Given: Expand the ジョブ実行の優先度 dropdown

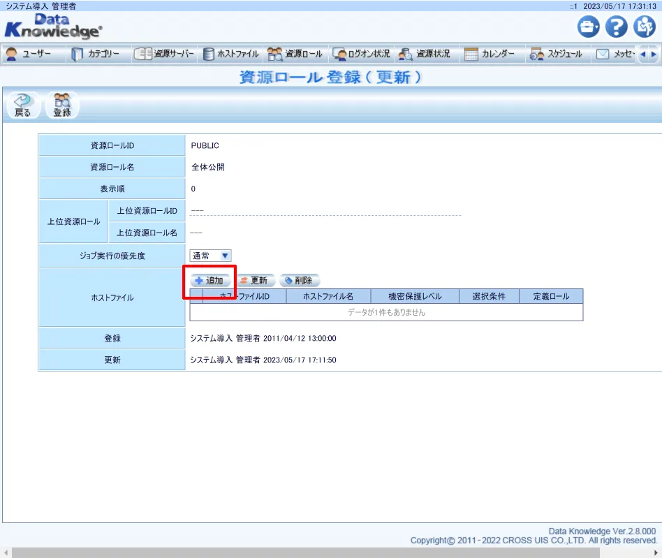Looking at the screenshot, I should click(x=211, y=256).
